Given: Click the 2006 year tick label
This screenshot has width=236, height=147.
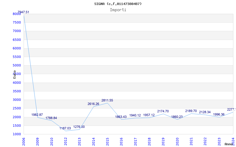Looking at the screenshot, I should tap(24, 141).
